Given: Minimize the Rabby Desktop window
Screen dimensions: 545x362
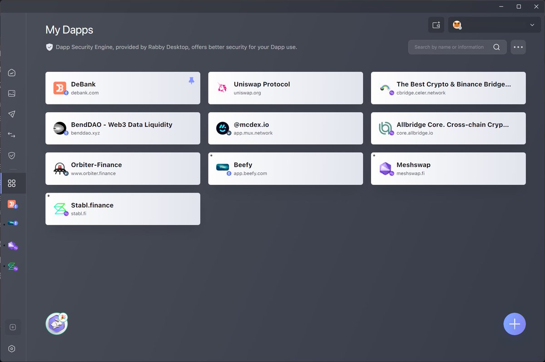Looking at the screenshot, I should click(x=501, y=6).
